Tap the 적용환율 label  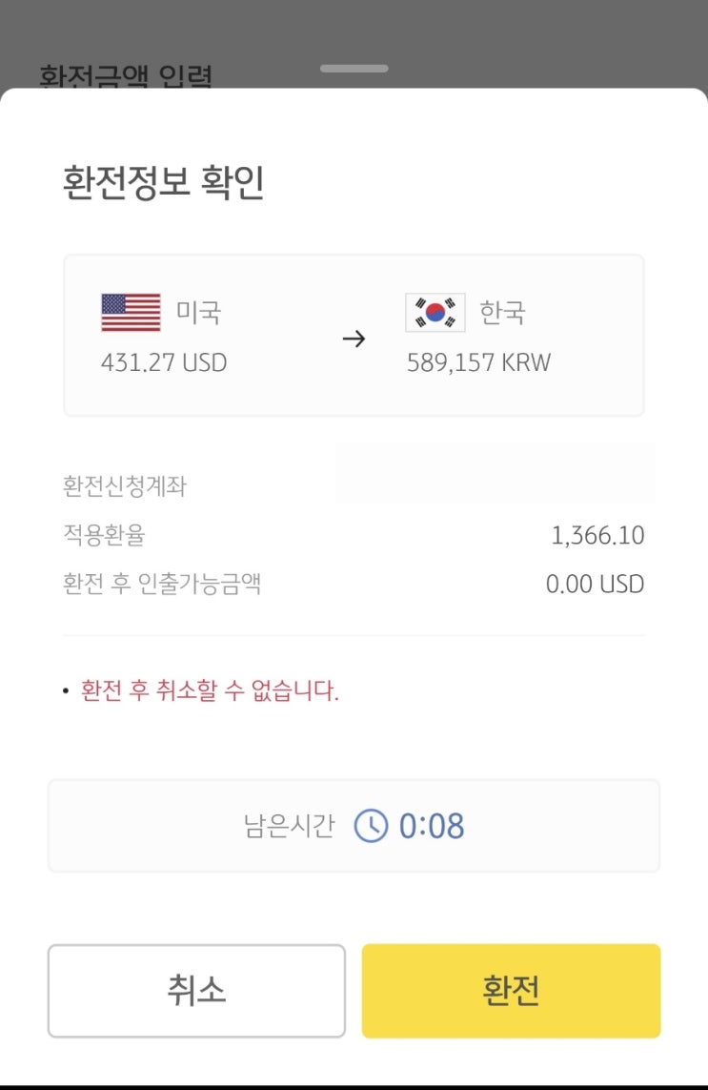coord(104,535)
